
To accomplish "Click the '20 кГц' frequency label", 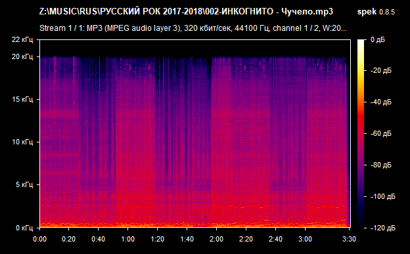I will click(22, 56).
